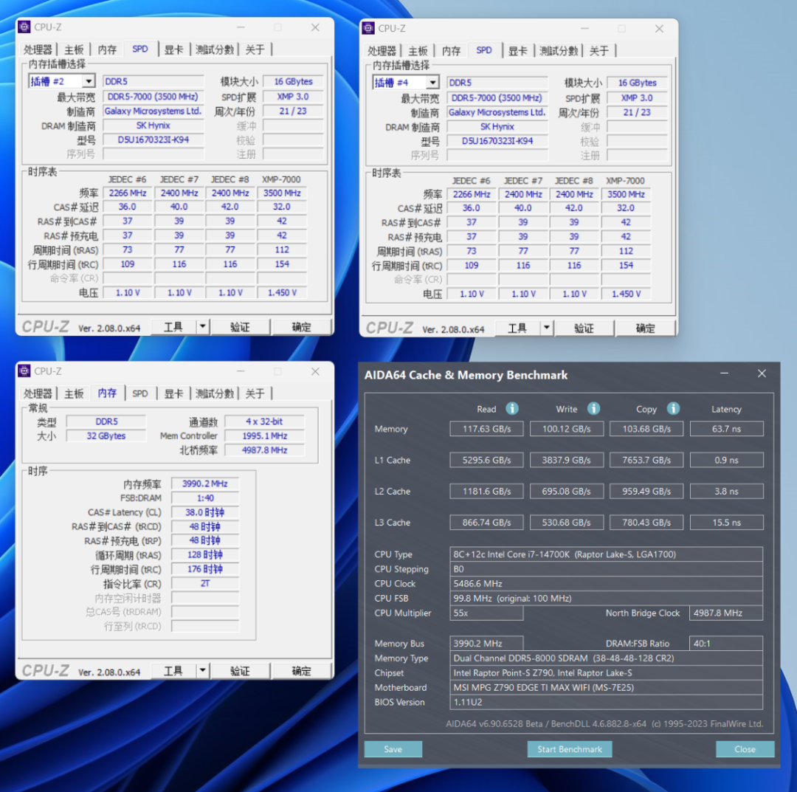Viewport: 797px width, 792px height.
Task: Click L1 Cache Read value 5295.6 GB/s
Action: [486, 460]
